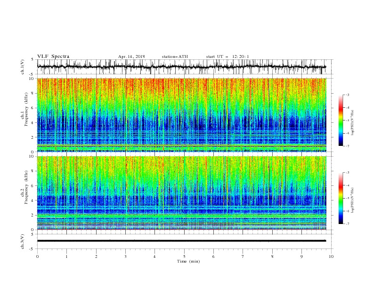Screen dimensions: 373x288
Task: Click time axis tick label '8'
Action: (x=272, y=256)
